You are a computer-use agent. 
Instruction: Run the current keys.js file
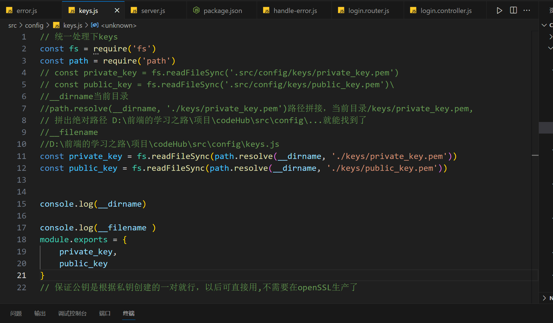[x=499, y=10]
